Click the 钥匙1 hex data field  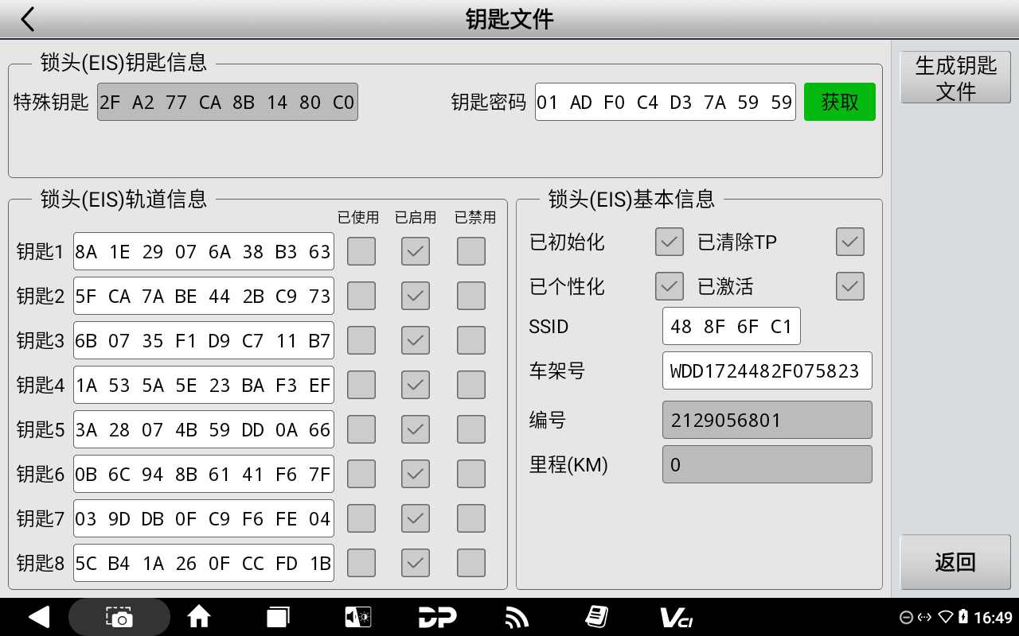(204, 251)
